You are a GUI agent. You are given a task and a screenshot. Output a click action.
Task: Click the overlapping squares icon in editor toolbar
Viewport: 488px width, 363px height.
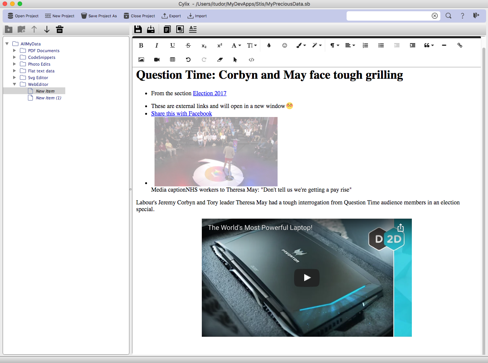[x=180, y=29]
